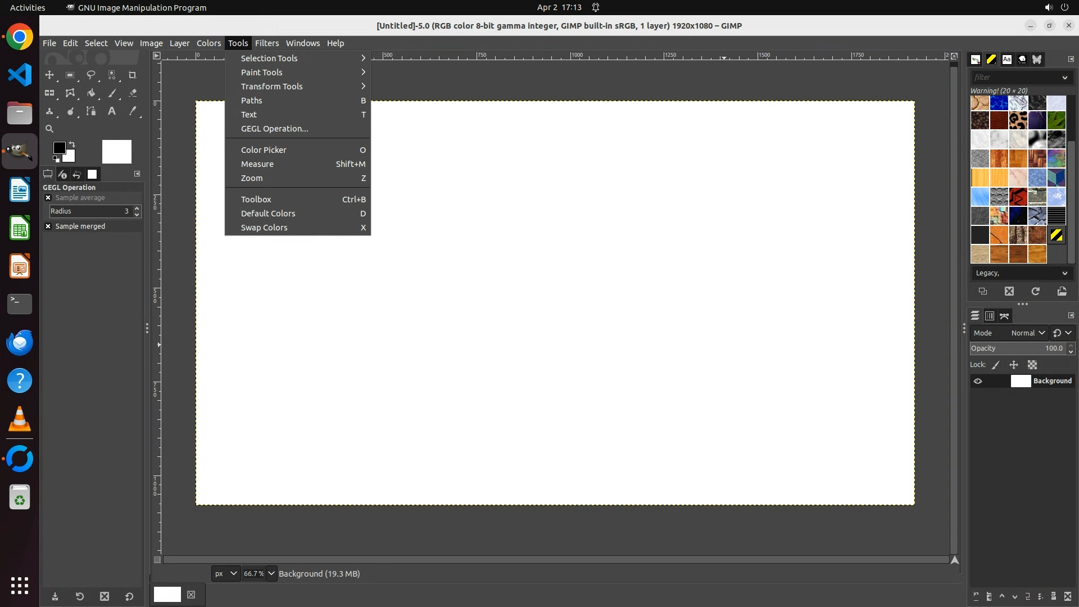Click the black foreground color swatch

coord(58,147)
